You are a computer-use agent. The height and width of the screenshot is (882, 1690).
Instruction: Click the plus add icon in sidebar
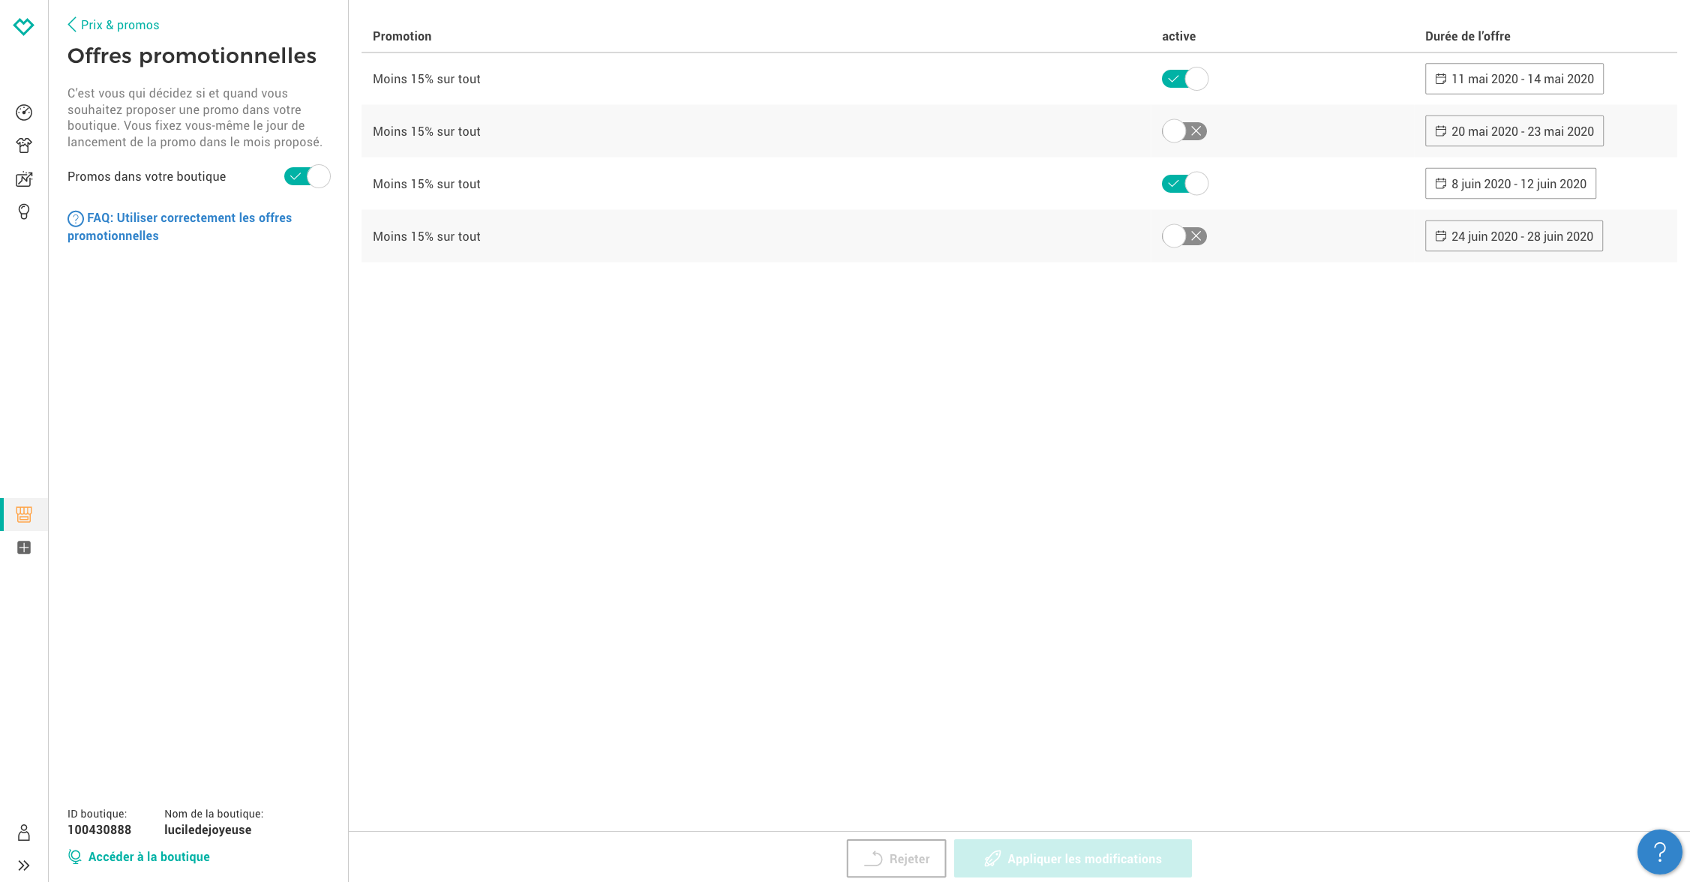(x=24, y=548)
